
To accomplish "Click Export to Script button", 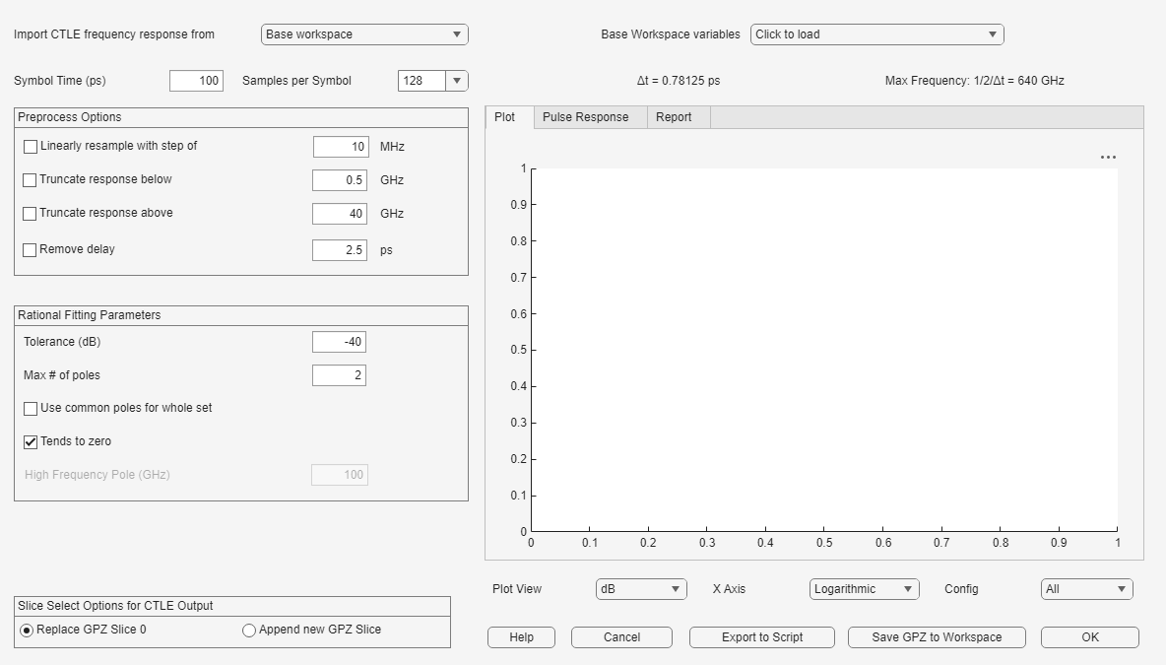I will click(x=762, y=637).
